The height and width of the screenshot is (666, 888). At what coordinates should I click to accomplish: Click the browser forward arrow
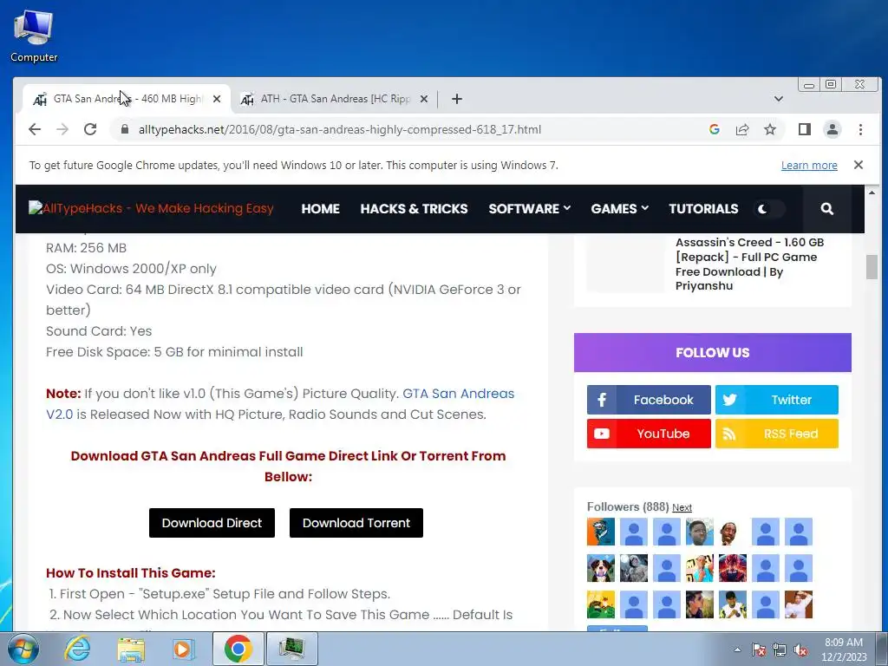pos(62,129)
